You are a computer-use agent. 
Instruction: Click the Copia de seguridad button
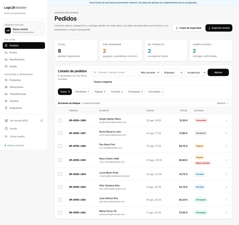188,28
